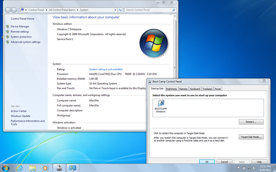Click Target Disk Mode... button
Image resolution: width=276 pixels, height=172 pixels.
[x=251, y=137]
